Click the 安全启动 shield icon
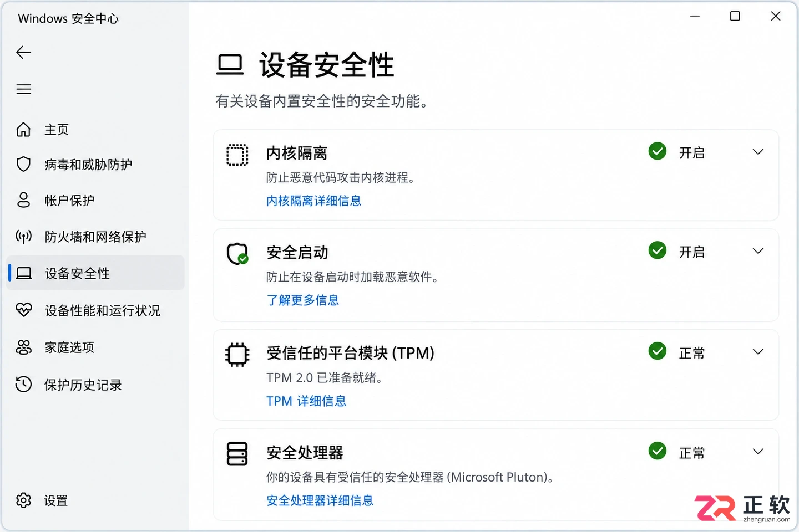Viewport: 799px width, 532px height. tap(237, 254)
